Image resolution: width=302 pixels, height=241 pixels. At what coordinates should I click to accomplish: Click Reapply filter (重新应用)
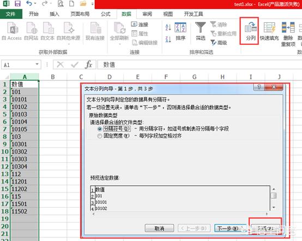coord(224,33)
